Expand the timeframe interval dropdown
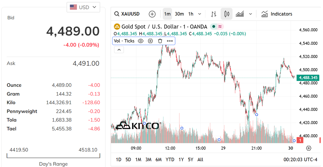 [x=199, y=14]
